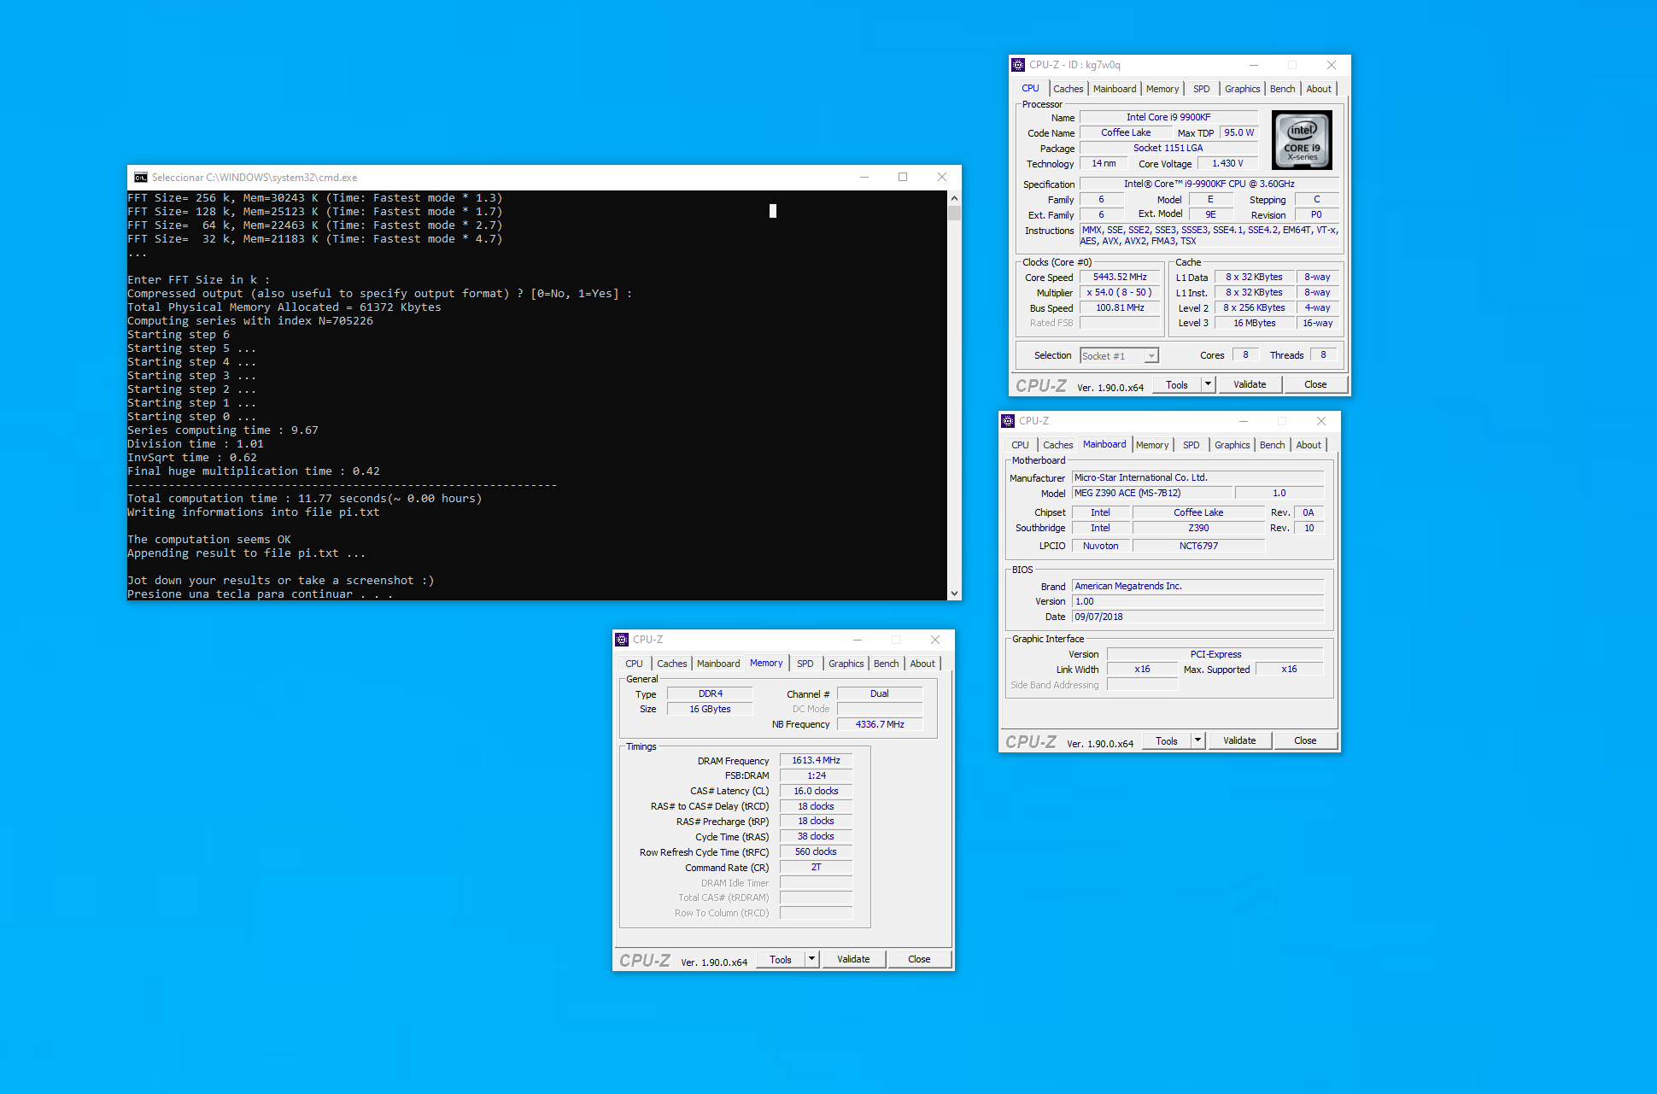Open About tab in Memory window

click(x=922, y=664)
